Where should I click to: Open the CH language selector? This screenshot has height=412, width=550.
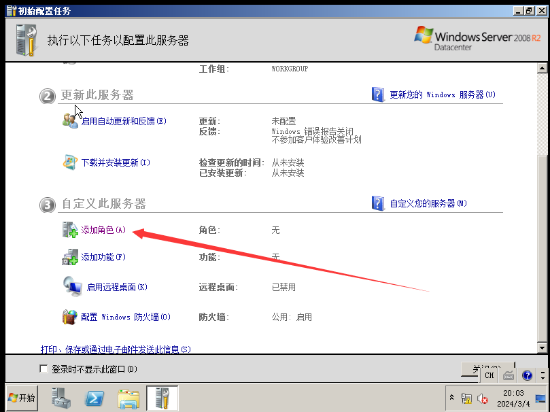[489, 375]
